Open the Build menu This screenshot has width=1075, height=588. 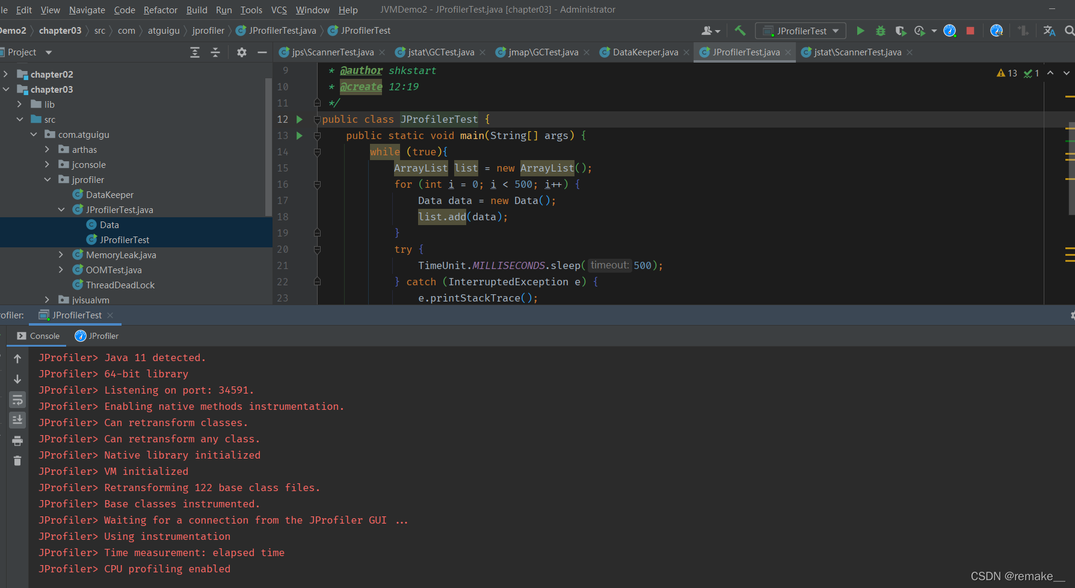(197, 10)
